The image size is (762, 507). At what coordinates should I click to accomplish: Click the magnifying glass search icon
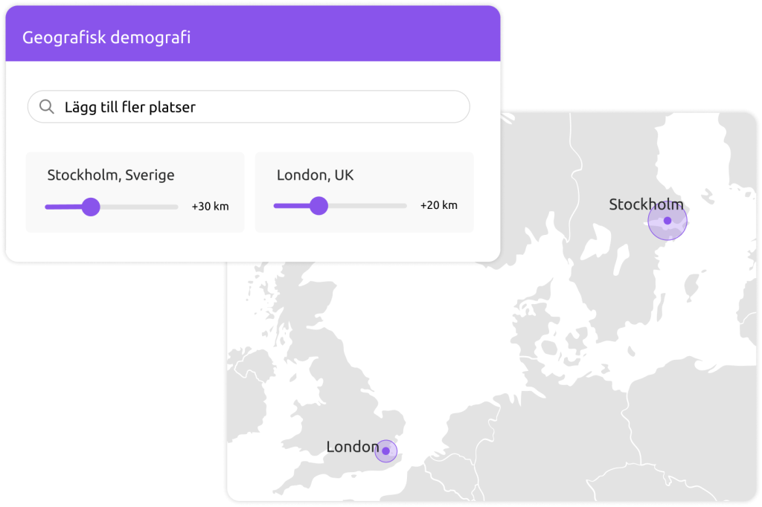click(47, 107)
